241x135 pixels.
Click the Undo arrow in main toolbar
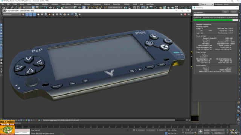tap(3, 7)
